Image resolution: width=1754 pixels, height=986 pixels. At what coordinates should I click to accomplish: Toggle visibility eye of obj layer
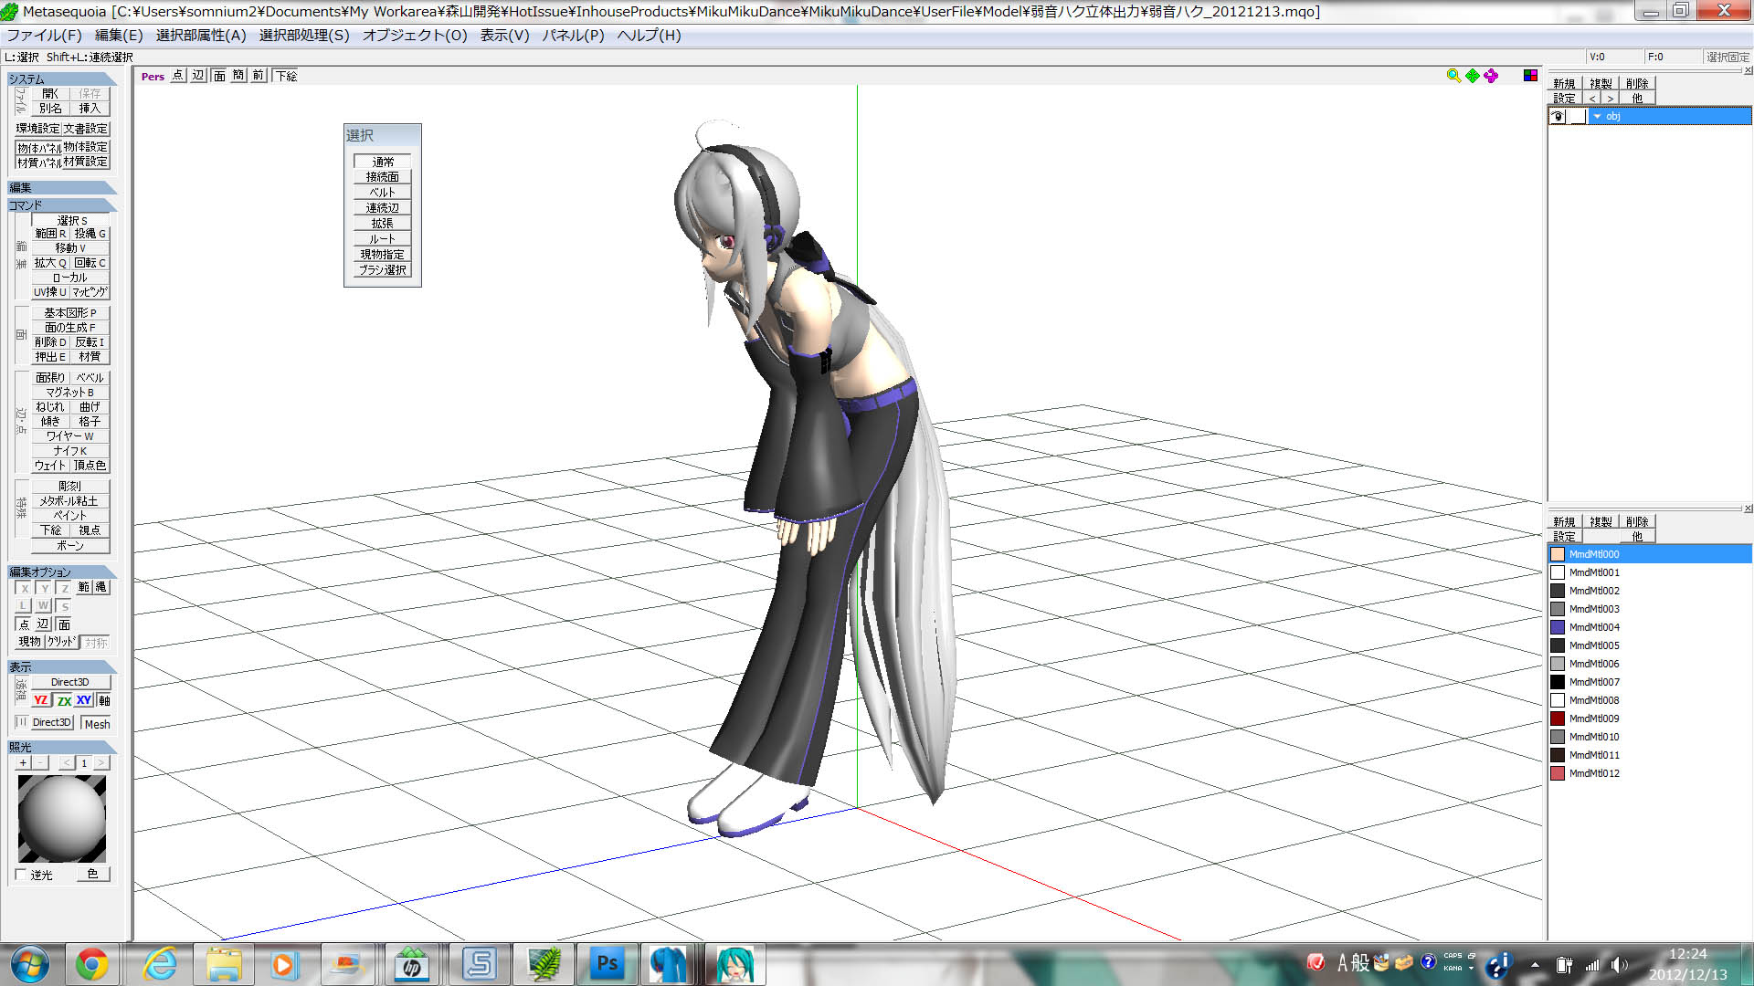click(x=1558, y=116)
